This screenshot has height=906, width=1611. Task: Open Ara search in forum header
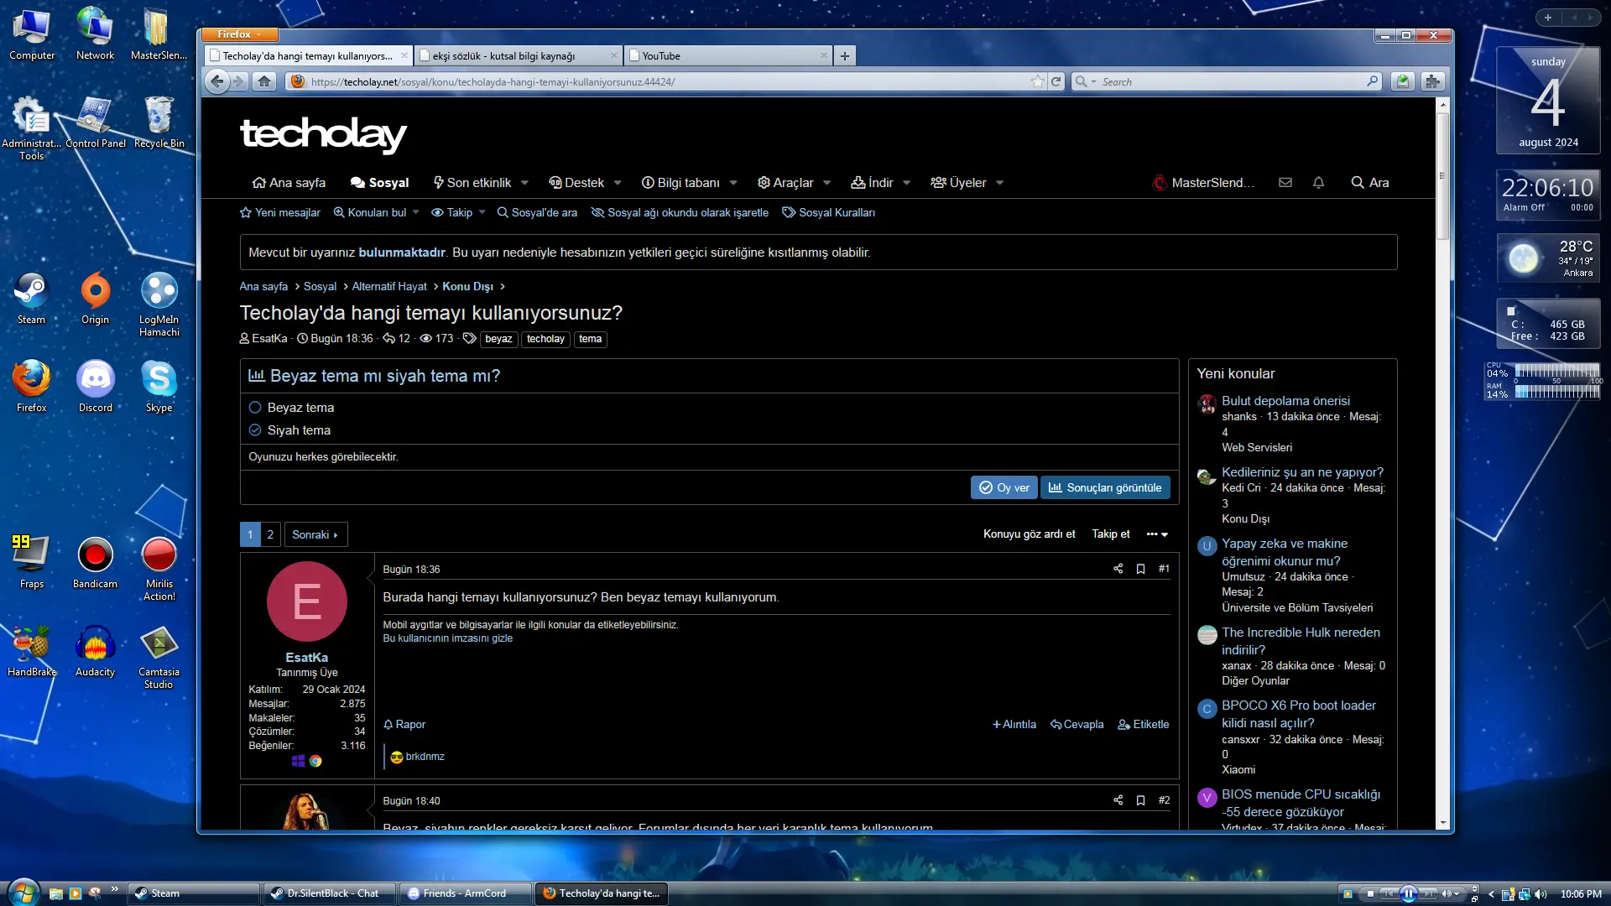coord(1370,183)
